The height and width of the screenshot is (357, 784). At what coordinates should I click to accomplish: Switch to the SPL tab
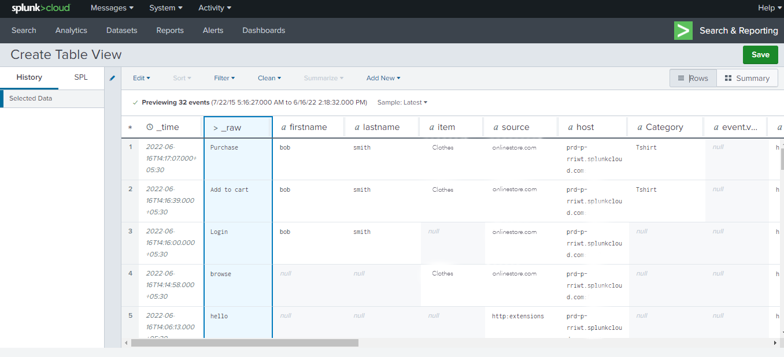point(81,77)
